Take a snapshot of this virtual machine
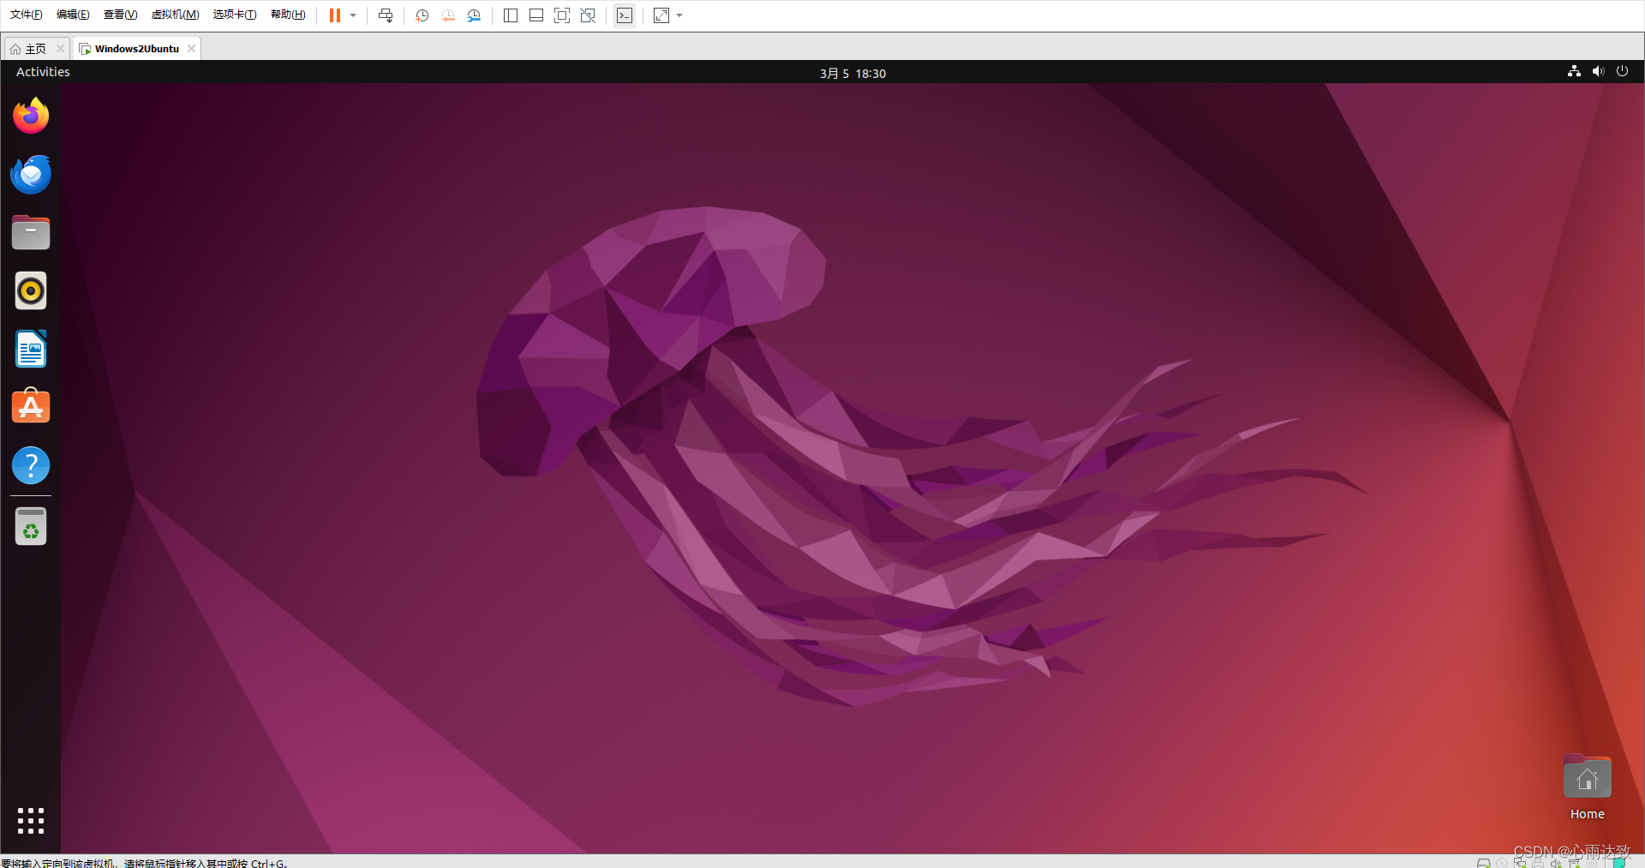 click(x=422, y=15)
